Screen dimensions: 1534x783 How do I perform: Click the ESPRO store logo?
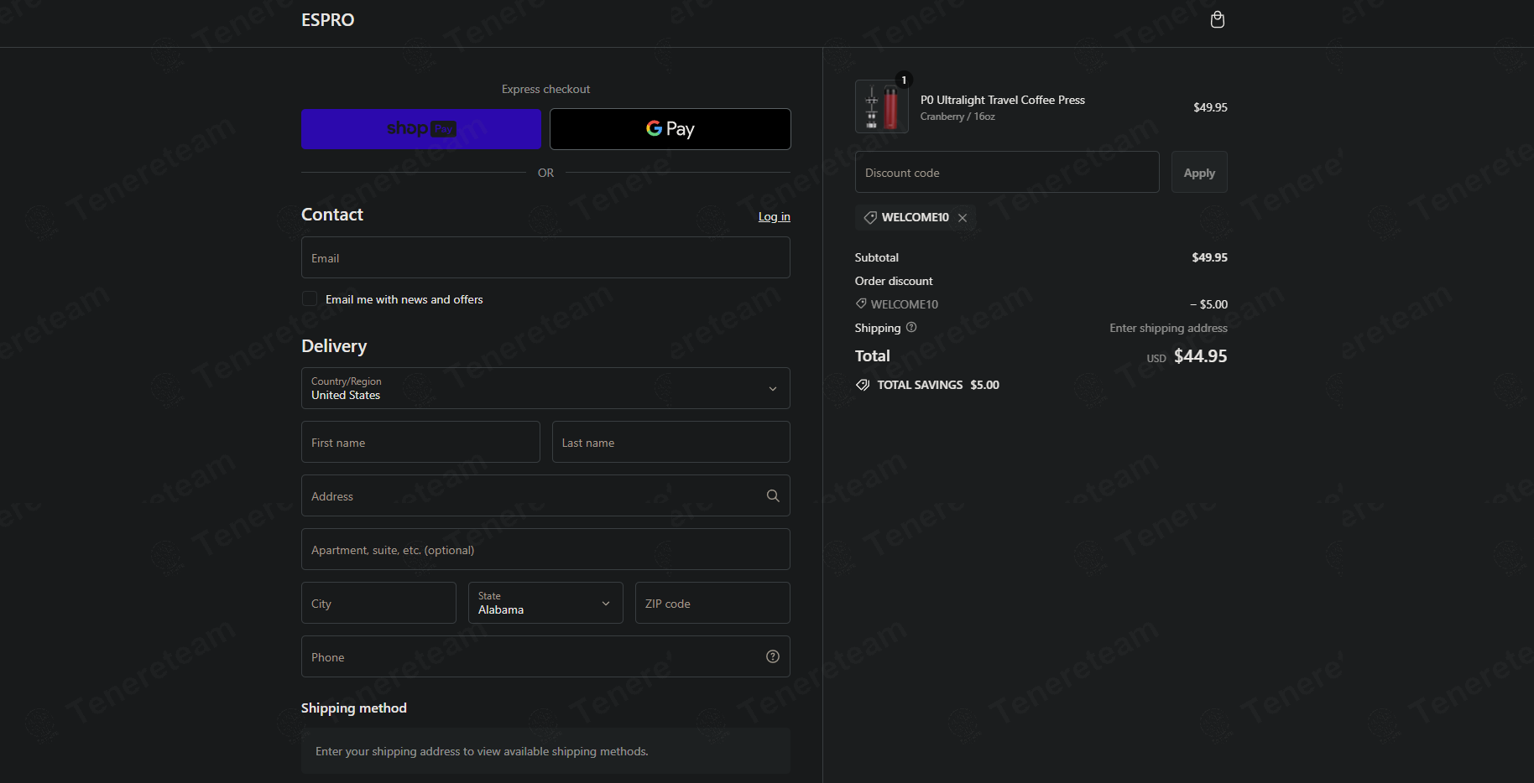[328, 20]
